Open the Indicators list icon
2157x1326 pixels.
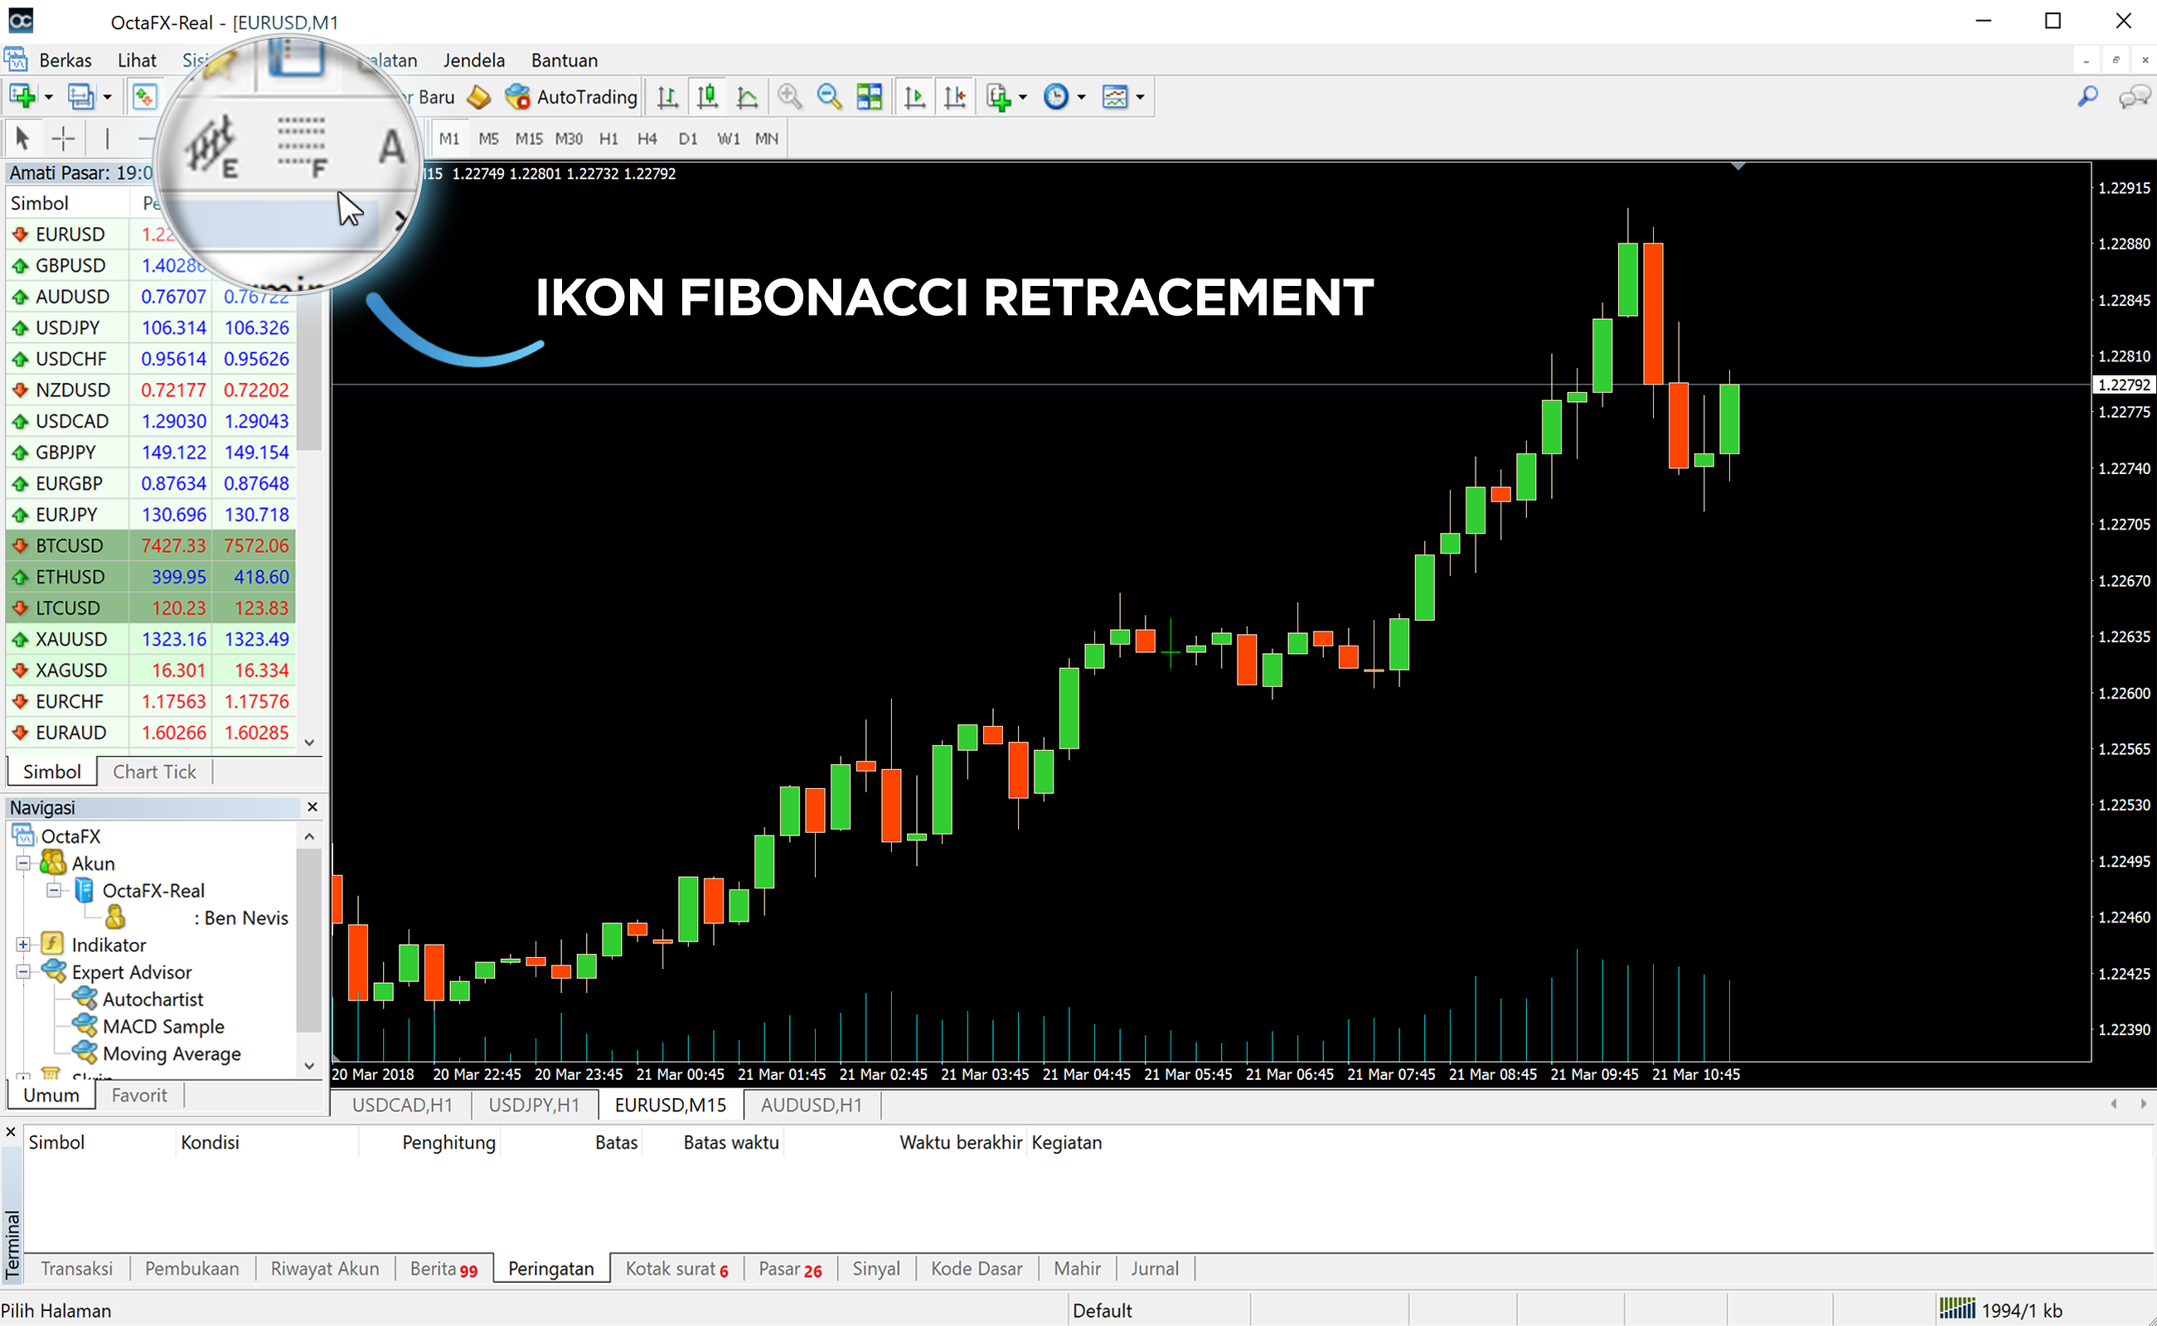pos(998,96)
